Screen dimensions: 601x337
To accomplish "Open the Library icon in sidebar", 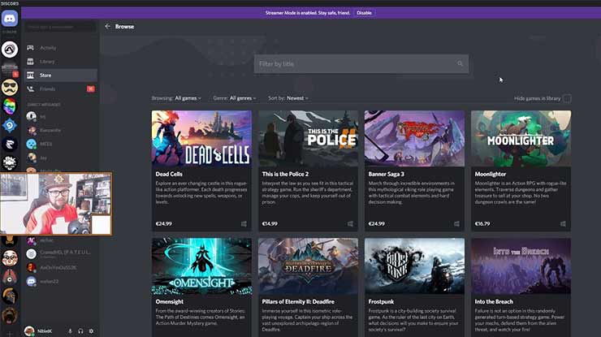I will [30, 62].
